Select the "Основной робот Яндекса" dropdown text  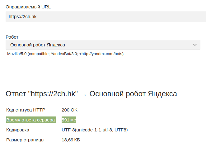tap(38, 45)
